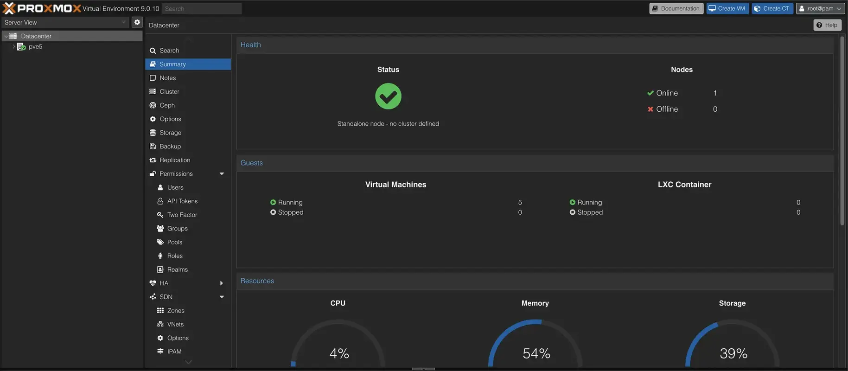Click the gear icon beside Server View
This screenshot has width=848, height=371.
(137, 22)
